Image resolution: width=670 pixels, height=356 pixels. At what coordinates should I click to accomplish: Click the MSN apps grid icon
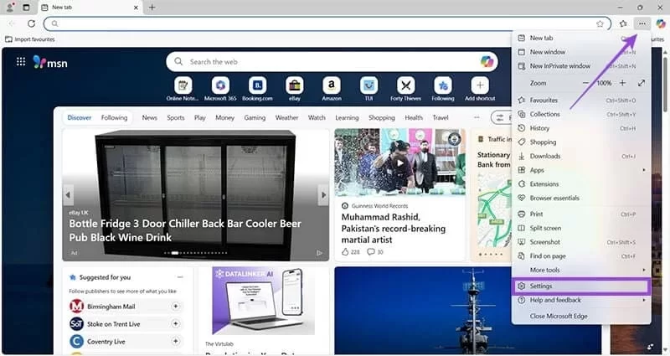pyautogui.click(x=18, y=61)
